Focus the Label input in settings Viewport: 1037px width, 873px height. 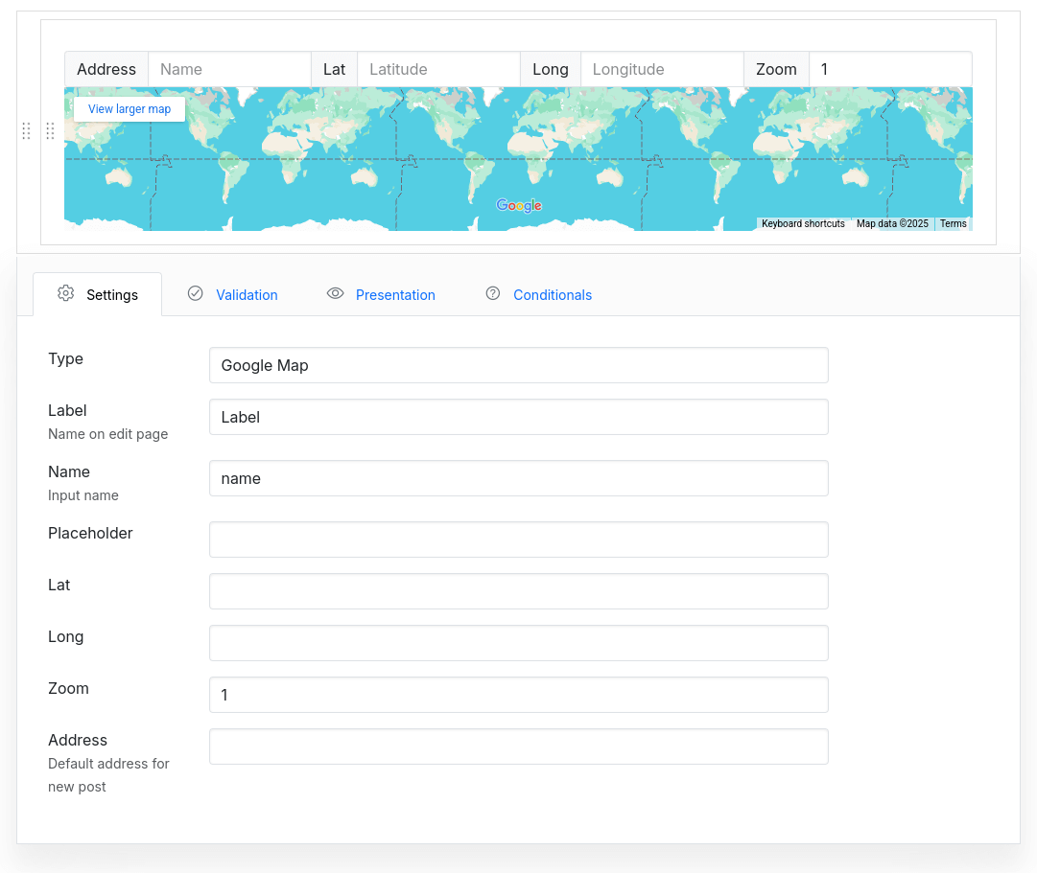coord(518,417)
